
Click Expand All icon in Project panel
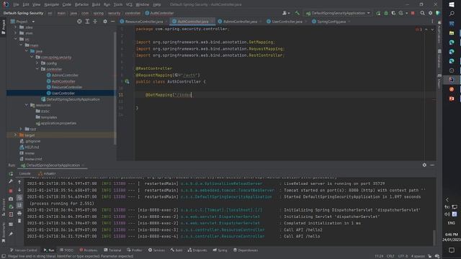click(87, 22)
